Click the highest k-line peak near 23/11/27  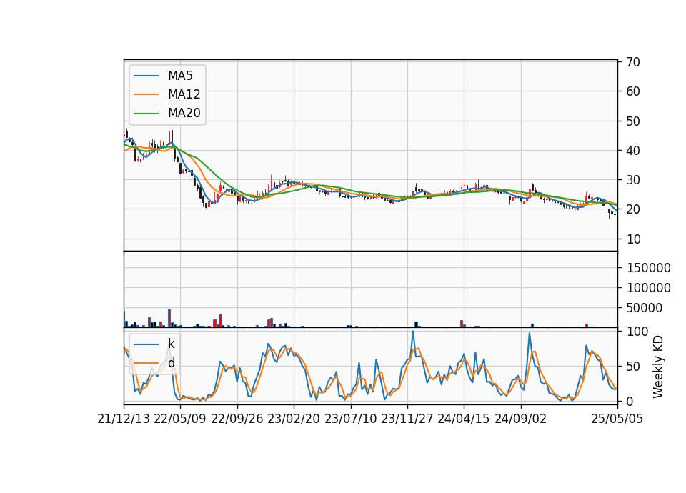pyautogui.click(x=412, y=332)
